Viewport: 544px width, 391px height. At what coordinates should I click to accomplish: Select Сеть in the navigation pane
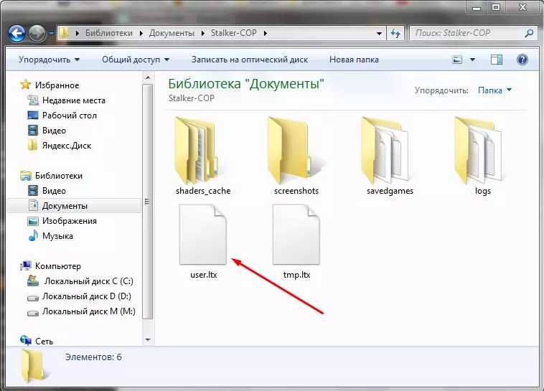[44, 341]
